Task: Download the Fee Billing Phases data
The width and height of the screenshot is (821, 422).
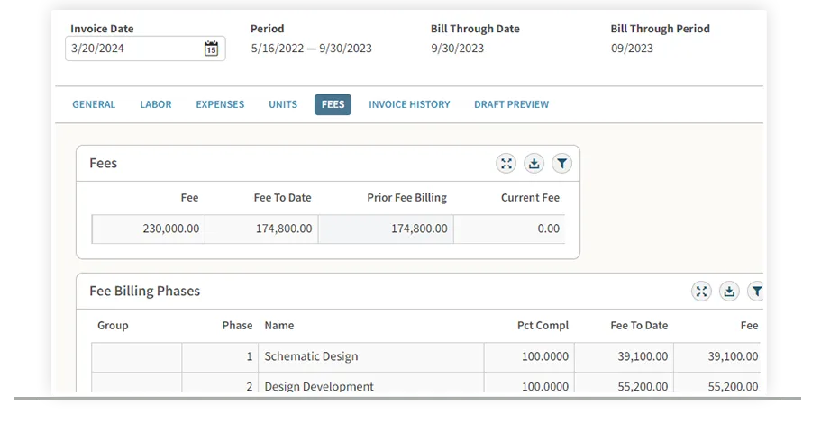Action: [x=729, y=291]
